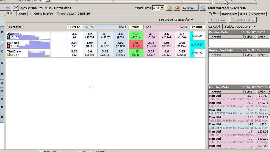Viewport: 270px width, 152px height.
Task: Select matched bet Man Utd 2.04 $14.49
Action: tap(238, 97)
